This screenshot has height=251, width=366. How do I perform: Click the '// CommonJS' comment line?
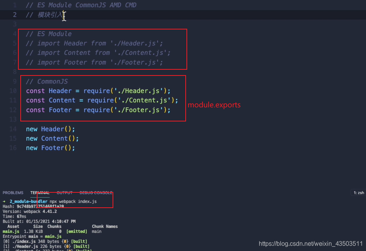pos(47,81)
